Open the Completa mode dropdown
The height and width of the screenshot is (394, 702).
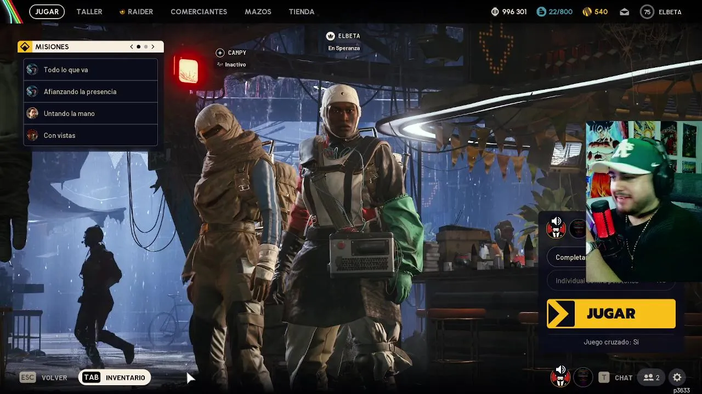pos(567,257)
